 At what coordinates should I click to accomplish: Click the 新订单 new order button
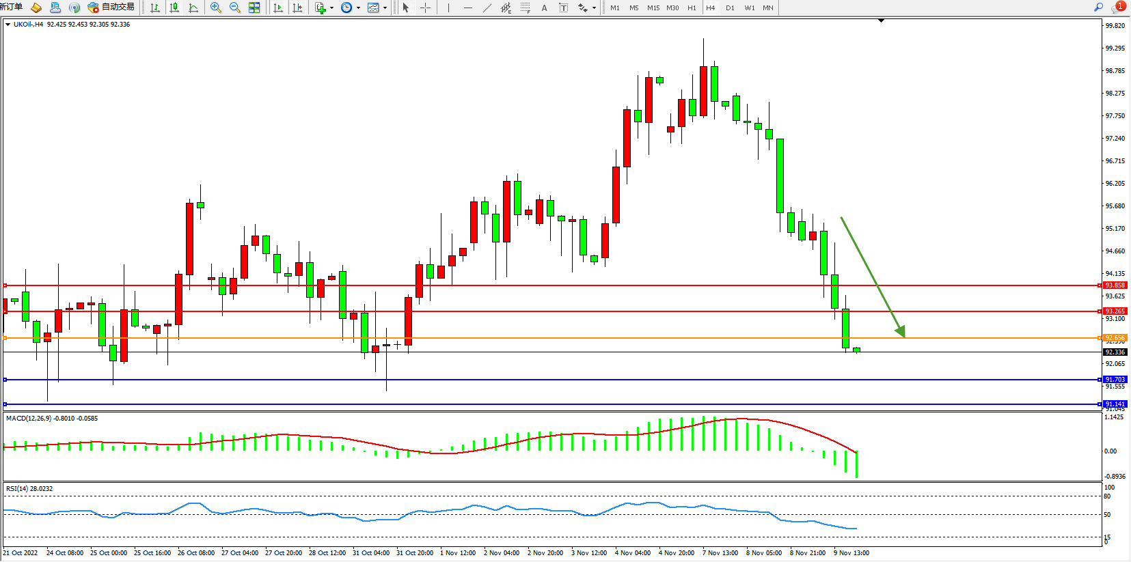point(12,7)
